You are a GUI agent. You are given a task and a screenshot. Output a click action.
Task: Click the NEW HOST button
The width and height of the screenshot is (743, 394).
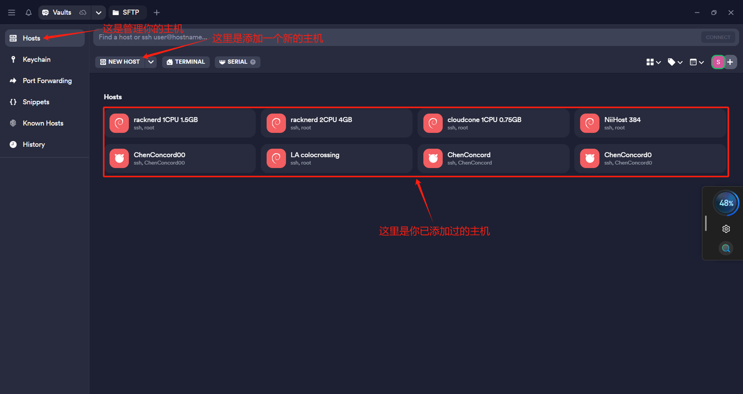120,62
